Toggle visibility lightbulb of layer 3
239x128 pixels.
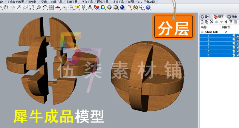[234, 43]
